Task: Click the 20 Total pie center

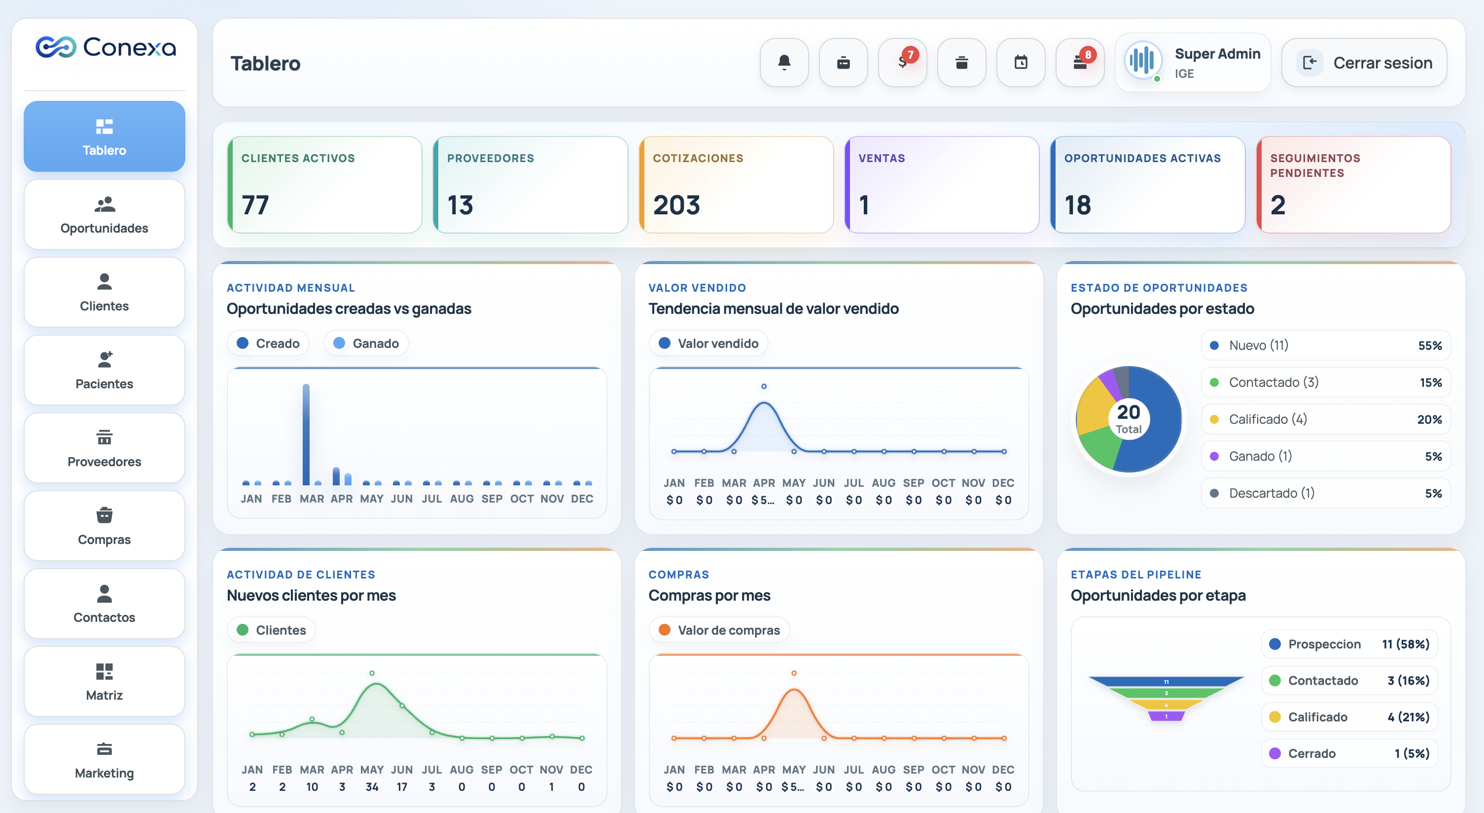Action: (1129, 419)
